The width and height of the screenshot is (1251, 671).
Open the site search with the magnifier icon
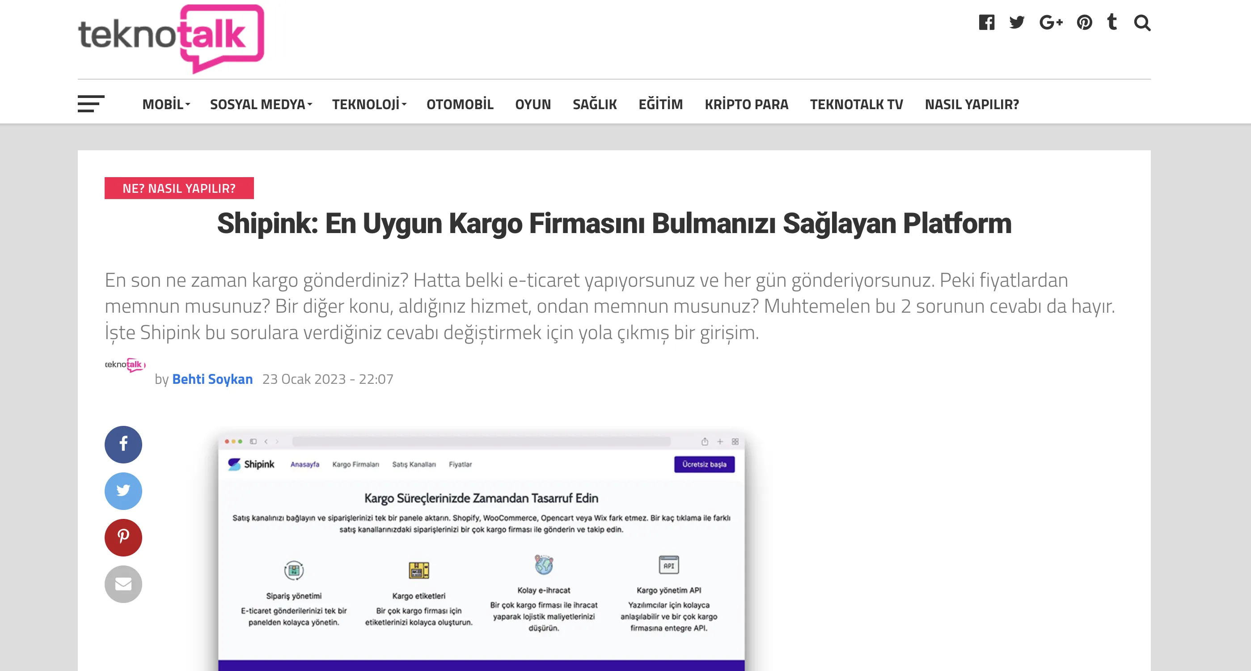point(1142,23)
